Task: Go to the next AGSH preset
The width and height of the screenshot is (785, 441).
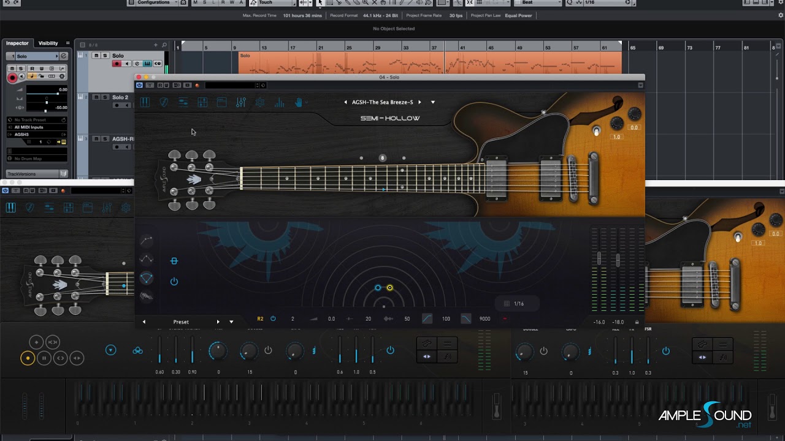Action: [x=420, y=102]
